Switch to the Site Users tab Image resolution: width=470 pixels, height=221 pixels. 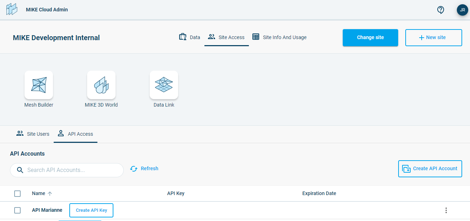point(33,134)
